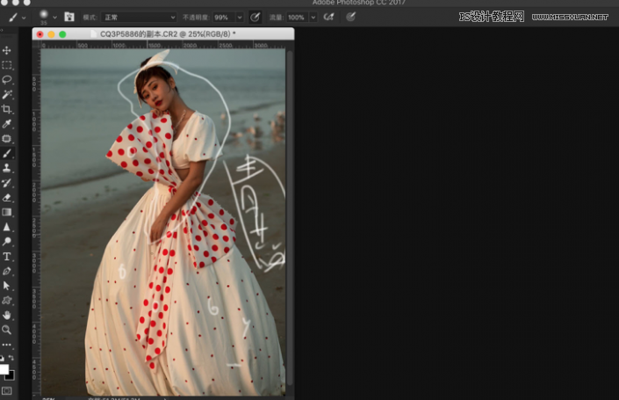Viewport: 619px width, 400px height.
Task: Select the Zoom magnifier tool
Action: pos(7,330)
